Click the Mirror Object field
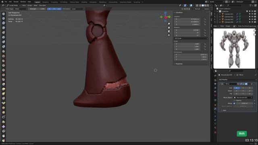The height and width of the screenshot is (145, 258). [243, 97]
